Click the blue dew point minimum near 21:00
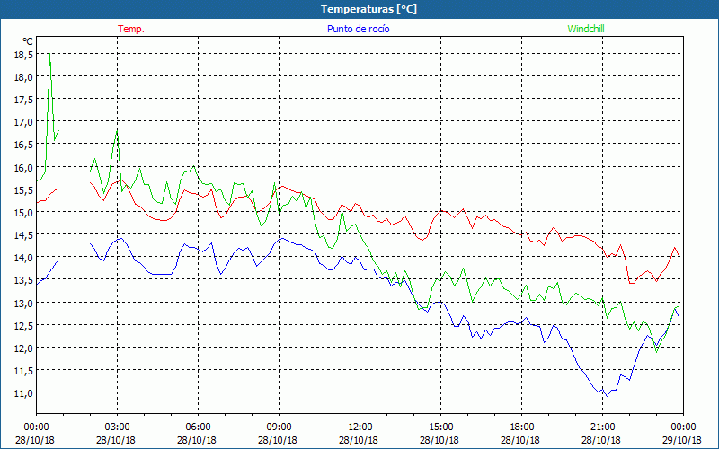 tap(607, 396)
